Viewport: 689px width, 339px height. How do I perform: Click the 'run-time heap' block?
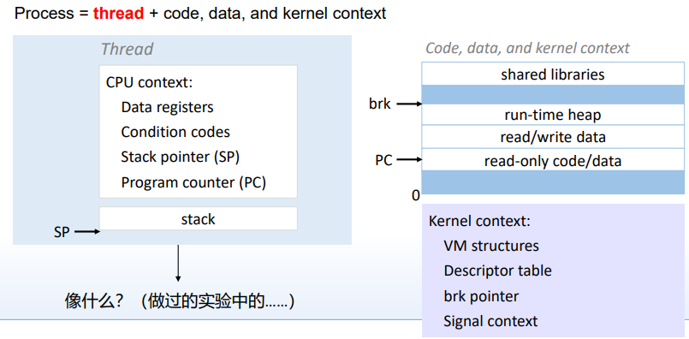pyautogui.click(x=553, y=115)
